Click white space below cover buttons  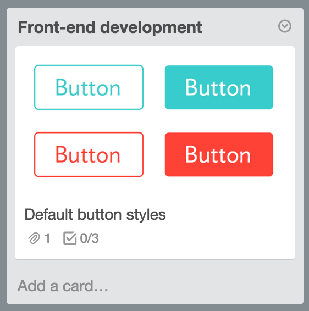(x=155, y=191)
